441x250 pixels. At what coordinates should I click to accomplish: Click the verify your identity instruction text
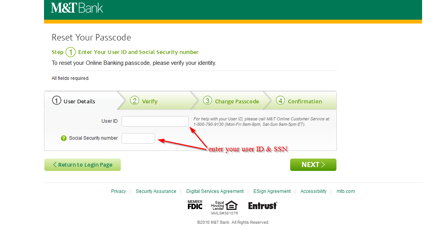(134, 63)
